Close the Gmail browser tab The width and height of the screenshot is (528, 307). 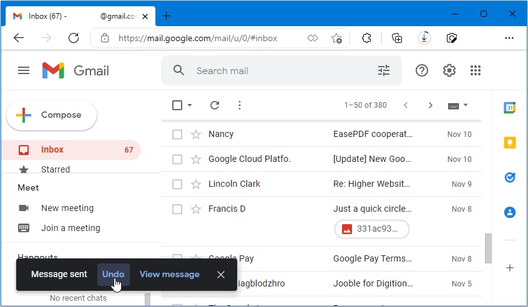pos(145,16)
